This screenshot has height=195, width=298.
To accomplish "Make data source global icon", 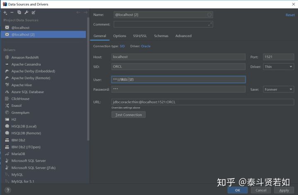I will (x=34, y=12).
